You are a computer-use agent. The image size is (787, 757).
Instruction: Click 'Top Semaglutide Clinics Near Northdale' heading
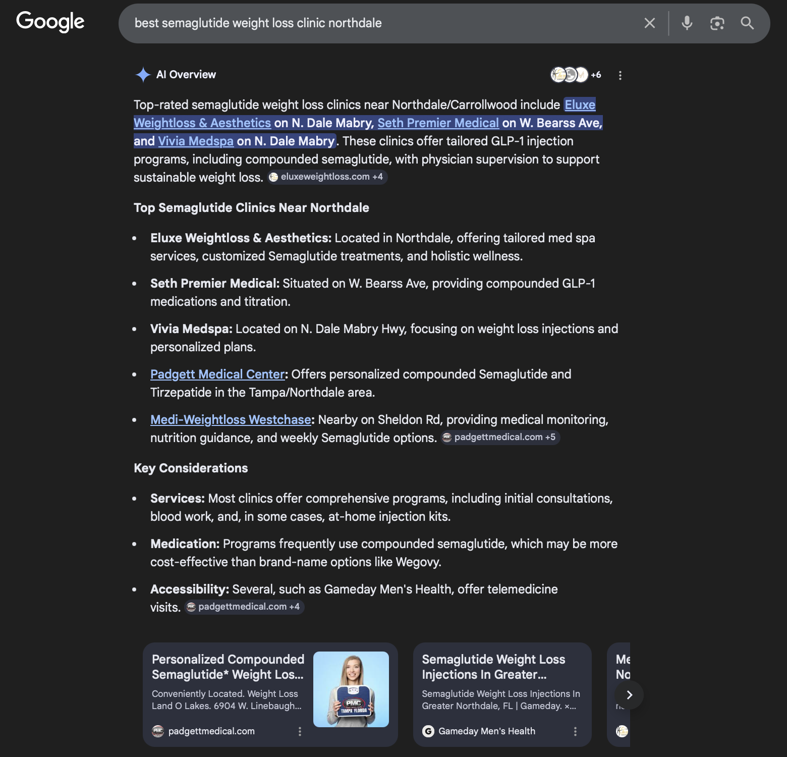pos(251,208)
